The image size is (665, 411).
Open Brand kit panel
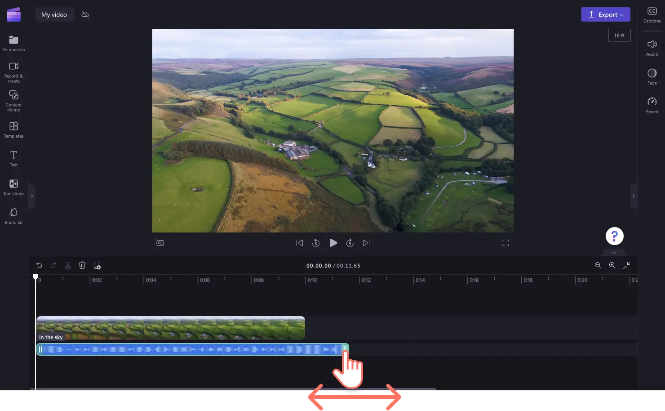pos(13,216)
